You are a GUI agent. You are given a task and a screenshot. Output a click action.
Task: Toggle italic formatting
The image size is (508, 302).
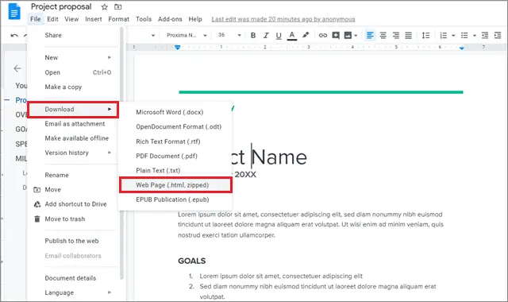tap(266, 35)
